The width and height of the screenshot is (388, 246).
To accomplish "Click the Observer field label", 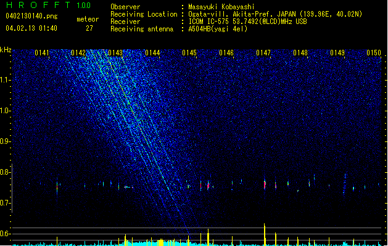I will 125,7.
